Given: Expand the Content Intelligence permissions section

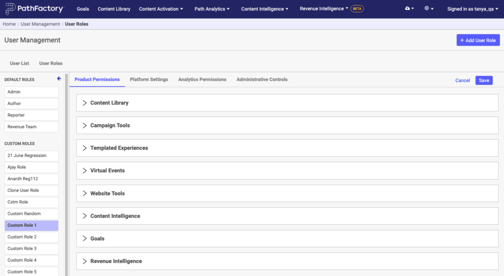Looking at the screenshot, I should click(287, 216).
